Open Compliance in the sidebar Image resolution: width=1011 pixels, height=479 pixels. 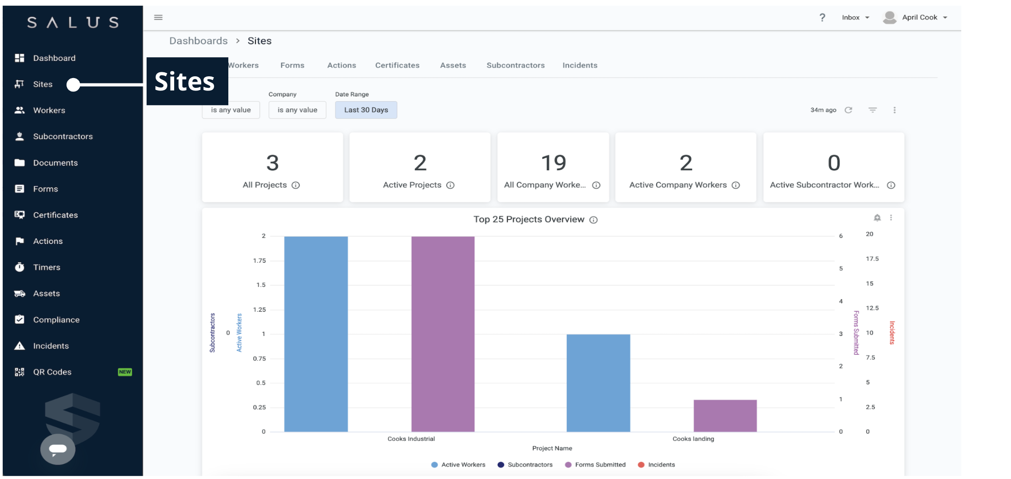56,320
